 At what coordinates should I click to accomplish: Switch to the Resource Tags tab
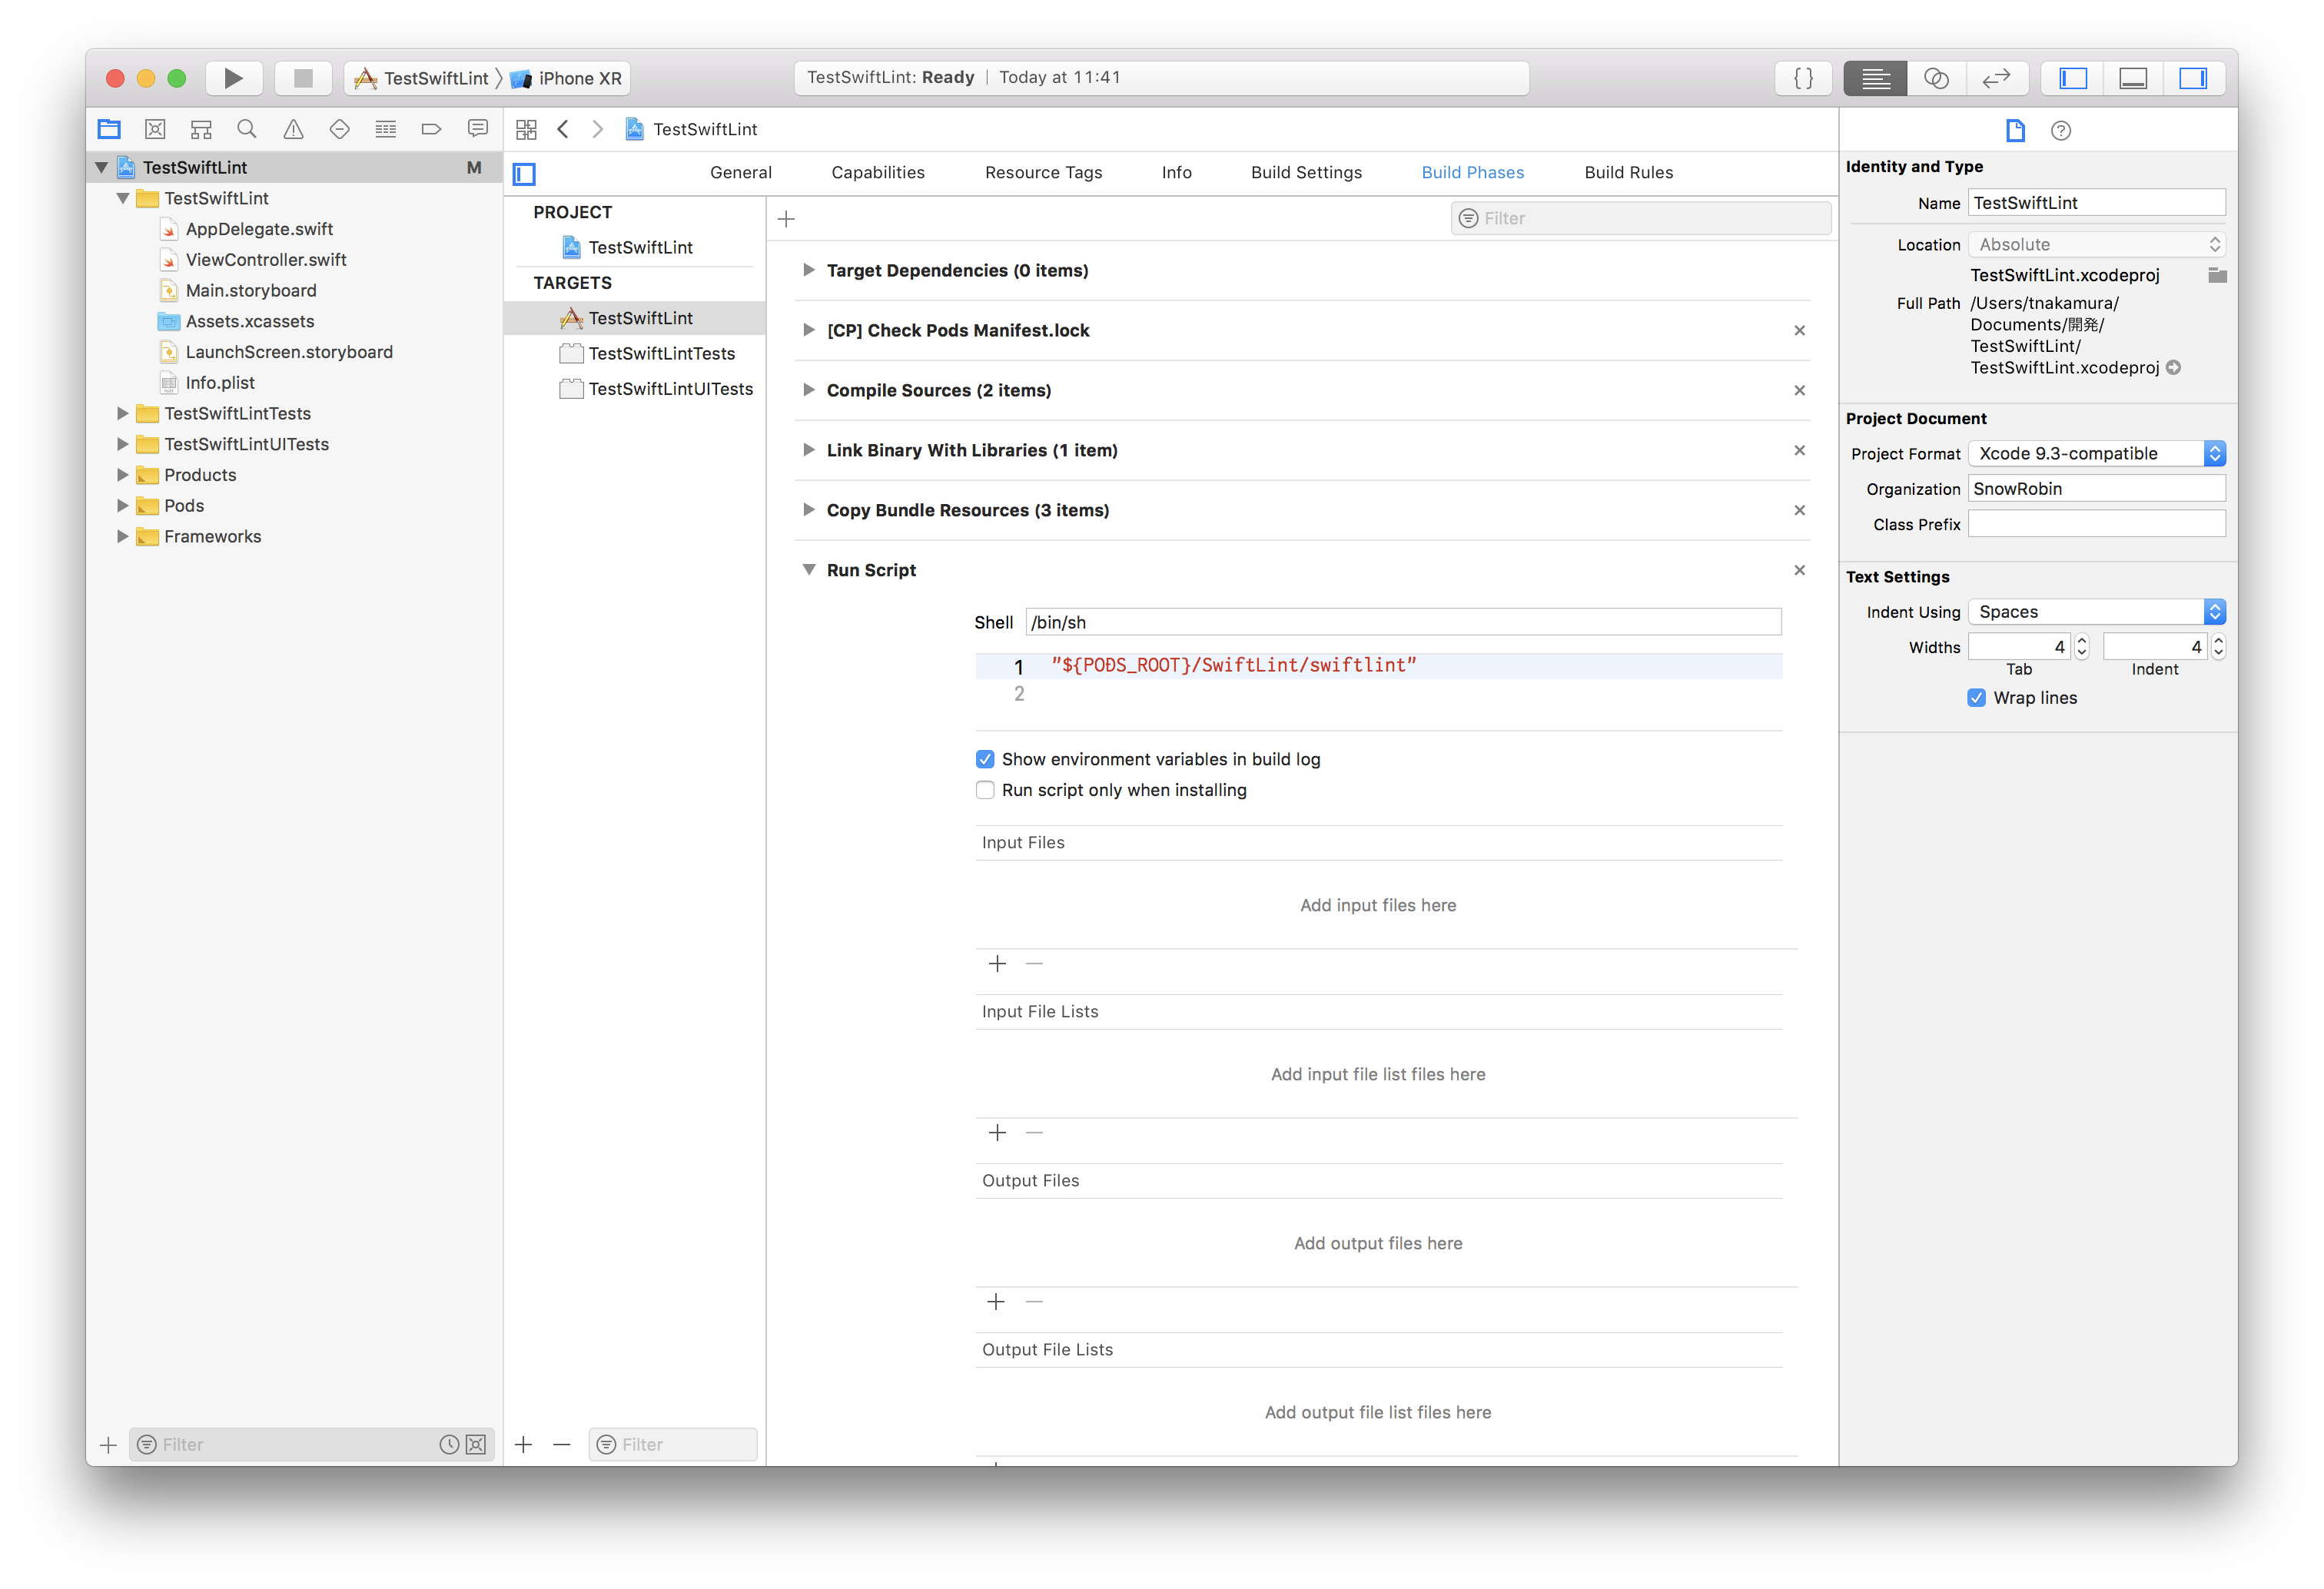[x=1043, y=173]
